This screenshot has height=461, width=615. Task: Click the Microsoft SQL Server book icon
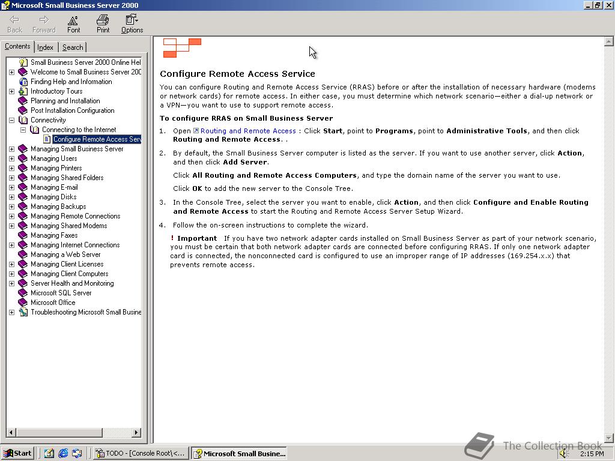click(x=23, y=293)
